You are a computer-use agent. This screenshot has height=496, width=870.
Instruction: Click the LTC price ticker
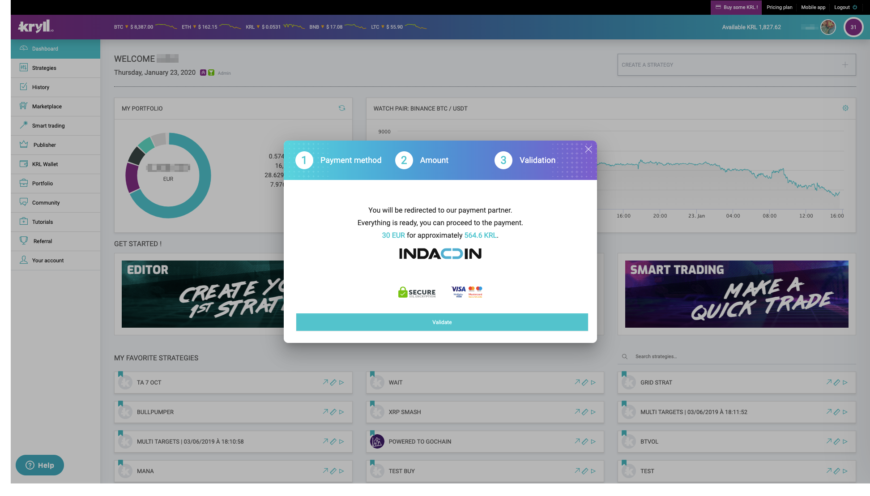pyautogui.click(x=399, y=27)
